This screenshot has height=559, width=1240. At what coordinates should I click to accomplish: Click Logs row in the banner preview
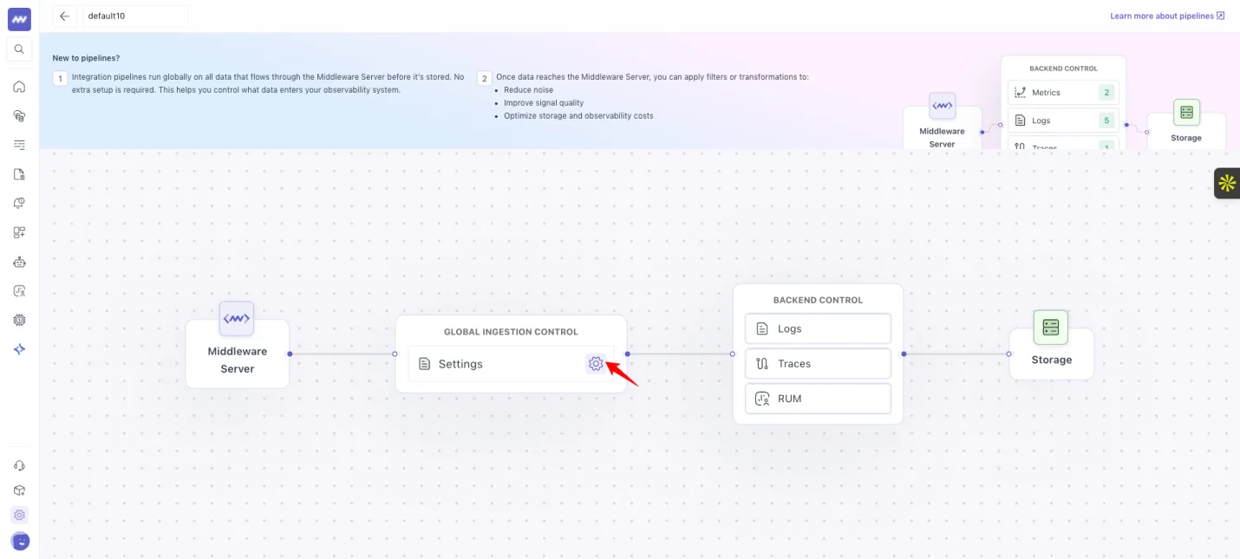coord(1063,120)
